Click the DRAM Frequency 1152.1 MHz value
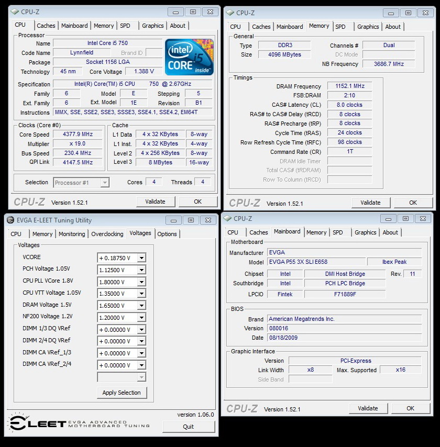The width and height of the screenshot is (440, 447). click(350, 86)
